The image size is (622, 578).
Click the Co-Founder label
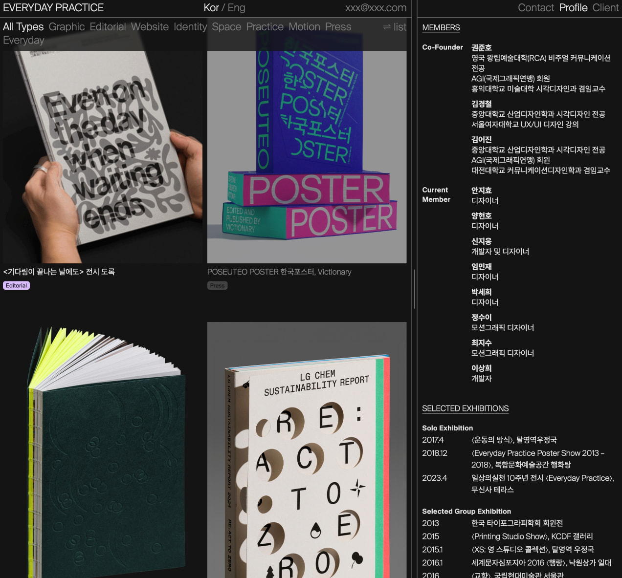point(443,47)
